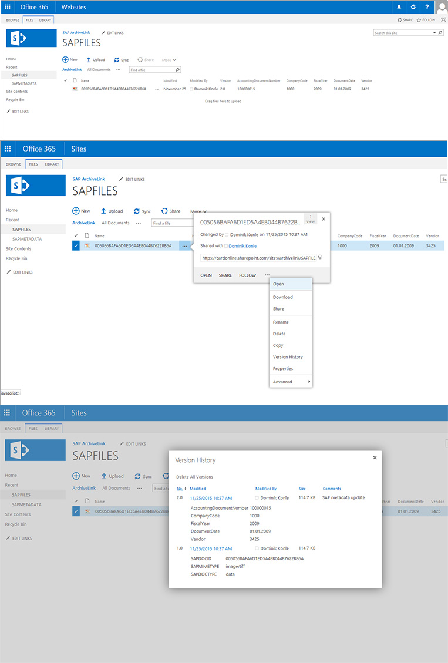
Task: Click the Search this site input box
Action: click(x=403, y=32)
